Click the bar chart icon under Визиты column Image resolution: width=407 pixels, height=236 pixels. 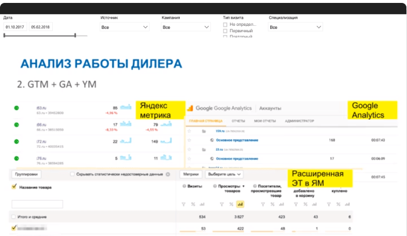point(202,204)
